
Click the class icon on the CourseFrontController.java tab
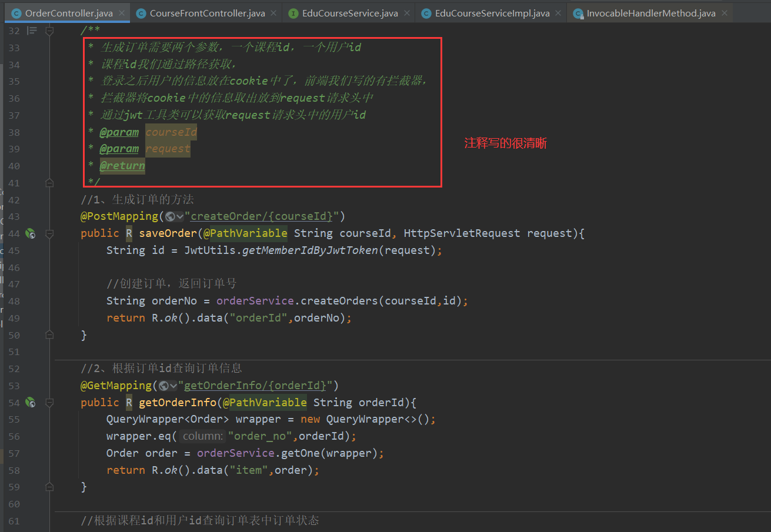tap(141, 13)
